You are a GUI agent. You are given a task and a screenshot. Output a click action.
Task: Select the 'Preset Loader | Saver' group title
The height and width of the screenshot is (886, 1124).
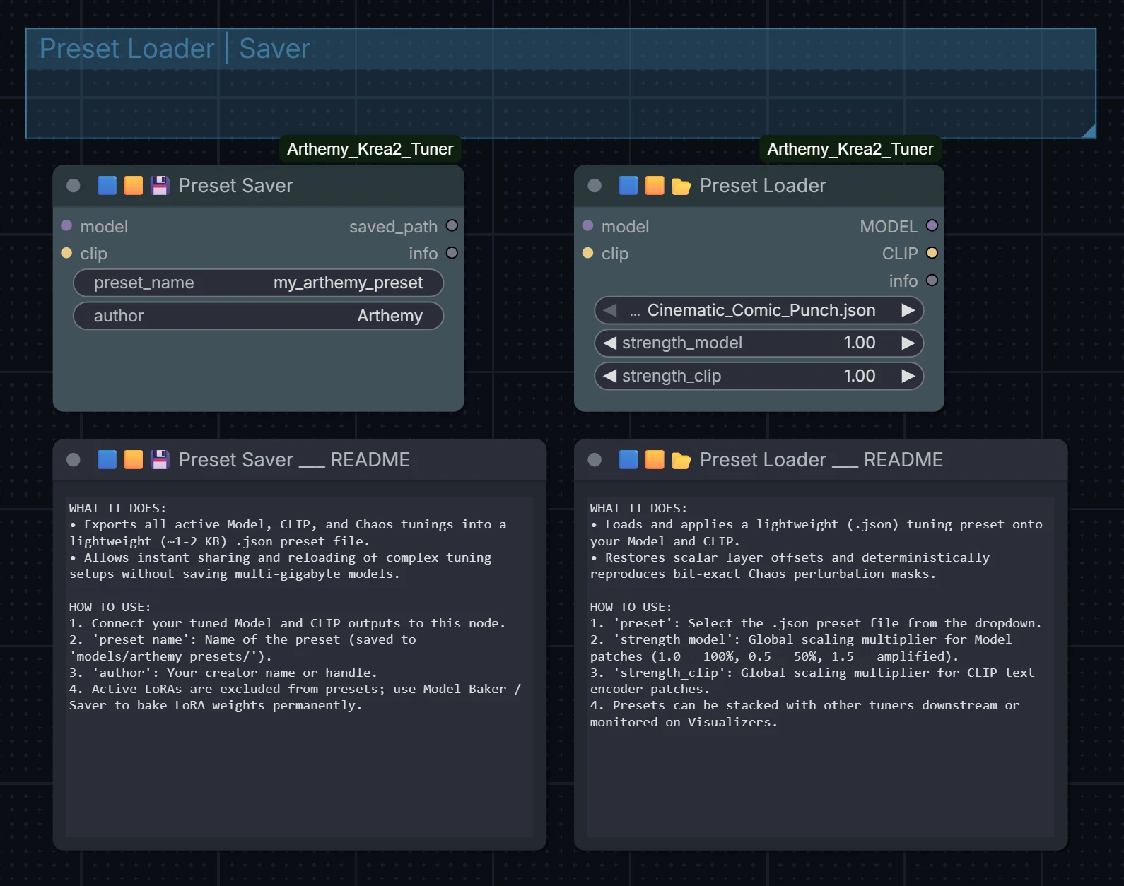tap(175, 49)
